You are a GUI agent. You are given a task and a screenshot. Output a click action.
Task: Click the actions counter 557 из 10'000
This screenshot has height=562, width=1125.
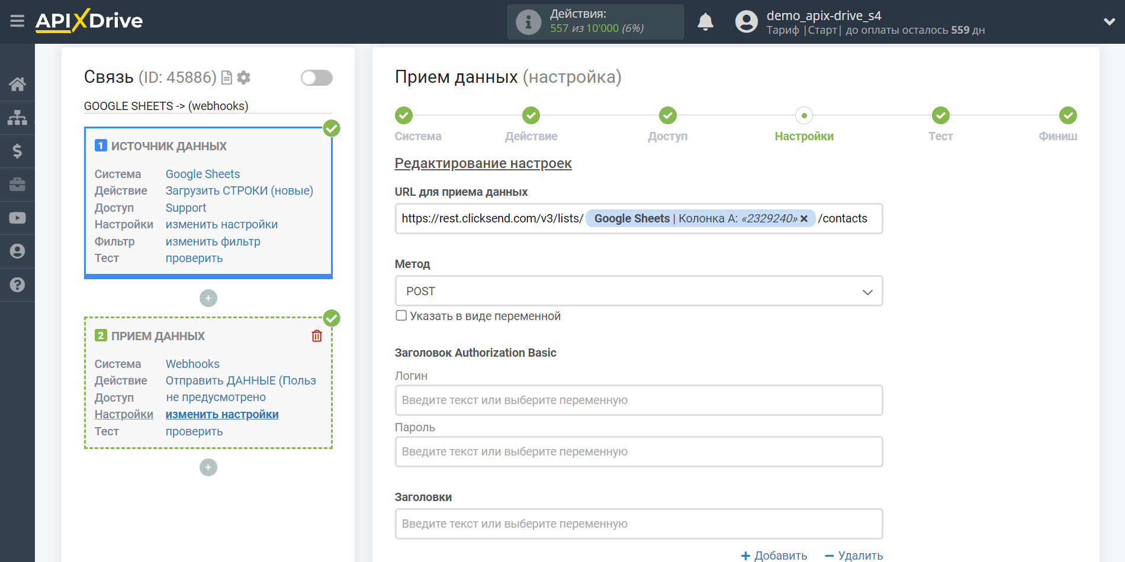[x=597, y=28]
